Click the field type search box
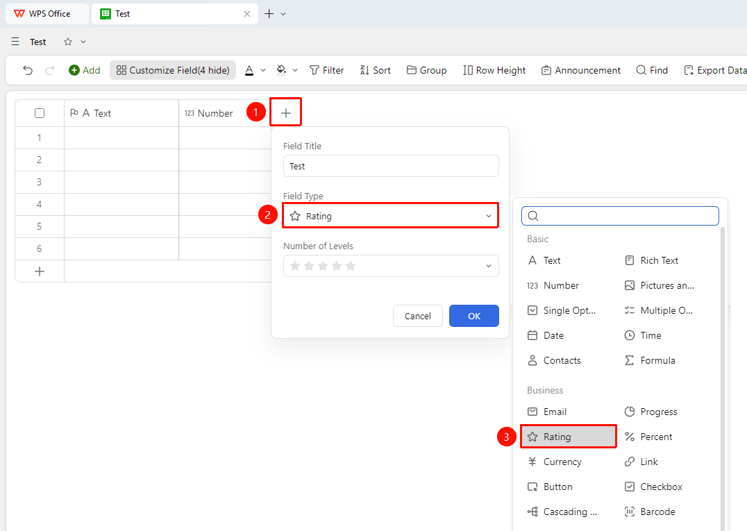This screenshot has height=531, width=747. pyautogui.click(x=620, y=216)
